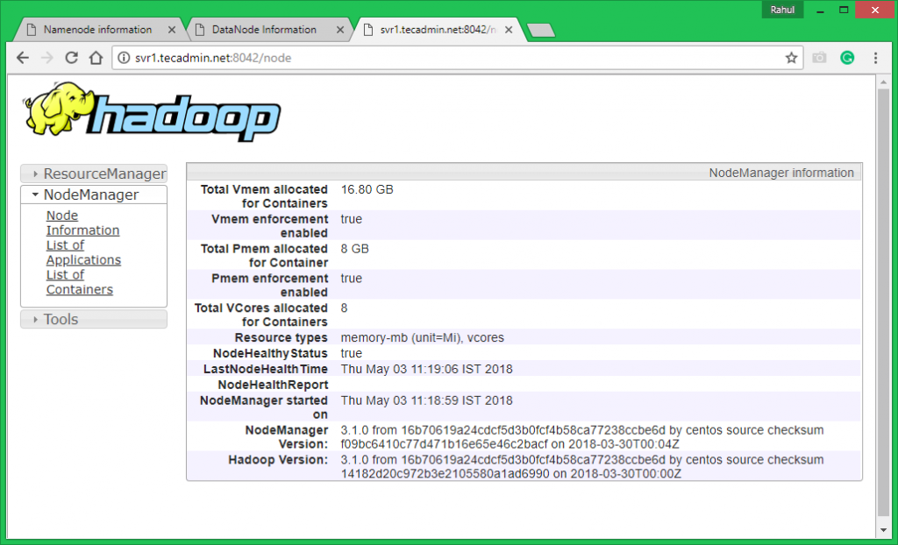Click the Grammarly extension icon
Viewport: 898px width, 545px height.
tap(847, 58)
